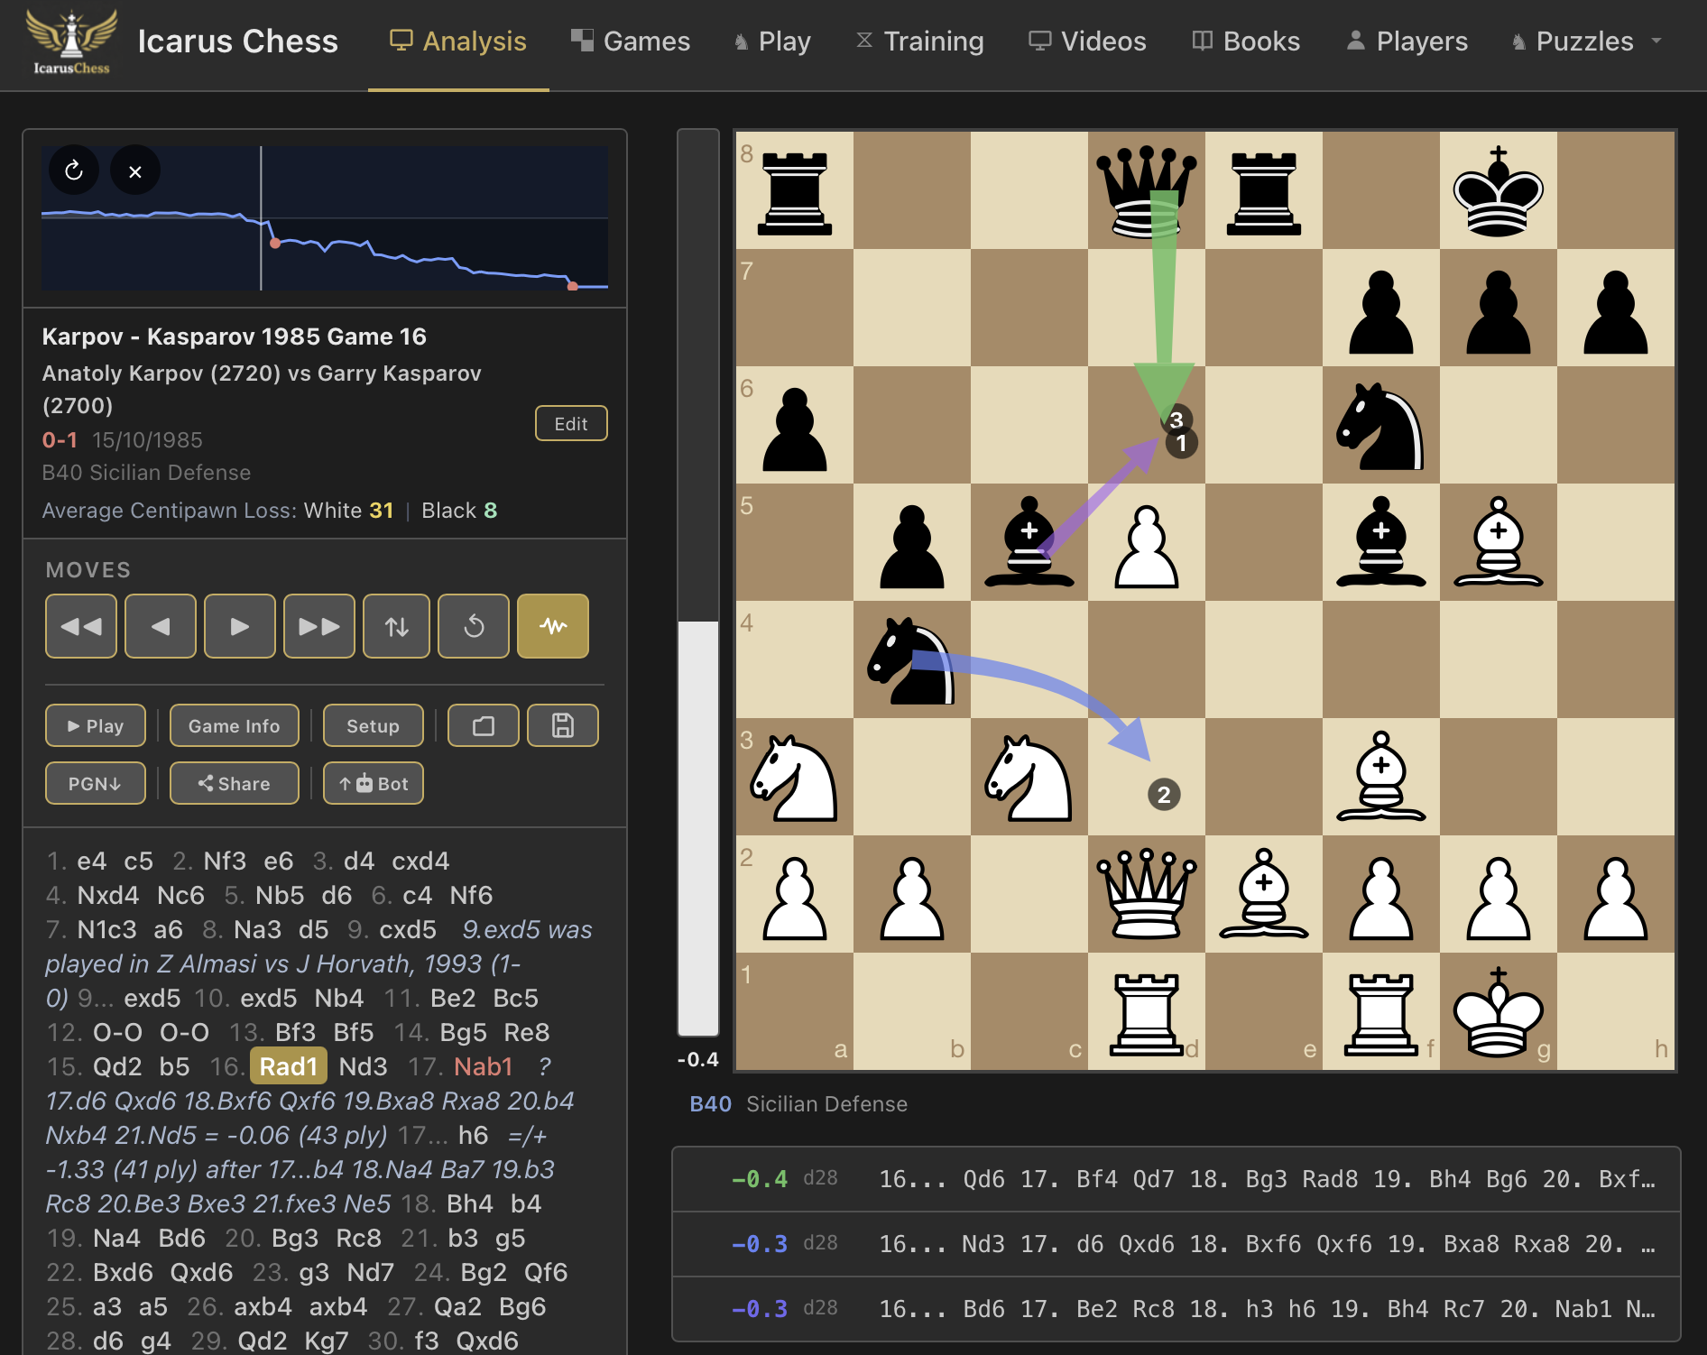Select the highlighted move Rad1 in the move list

tap(288, 1065)
